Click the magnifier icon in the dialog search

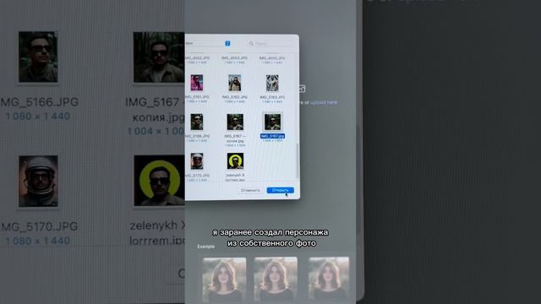click(251, 43)
